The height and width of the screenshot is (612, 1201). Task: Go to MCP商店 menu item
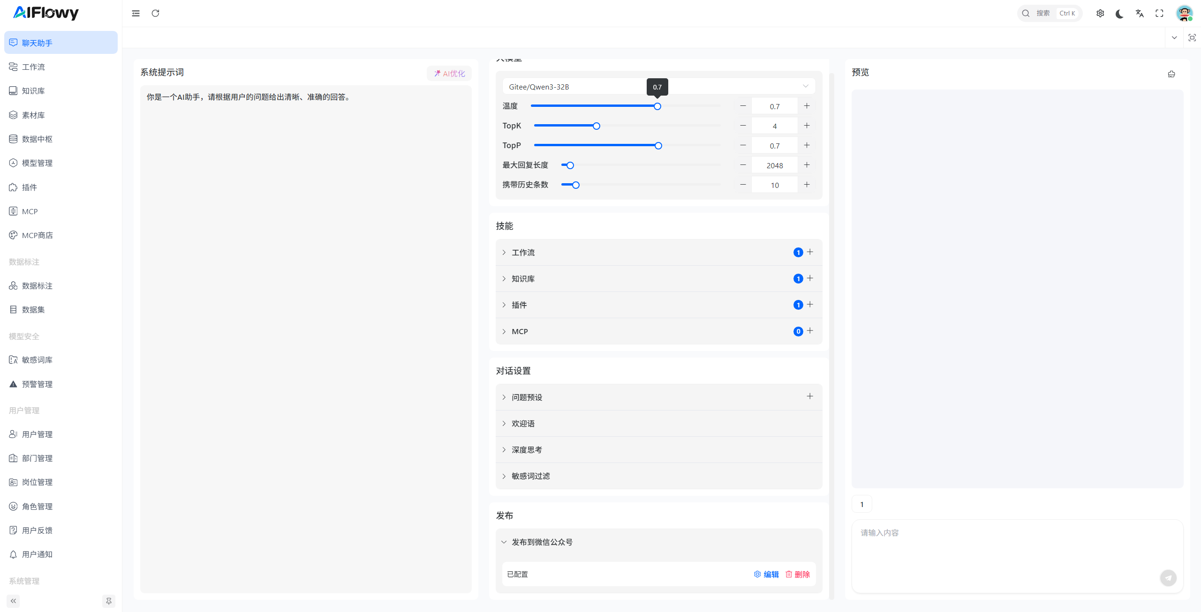click(x=37, y=235)
